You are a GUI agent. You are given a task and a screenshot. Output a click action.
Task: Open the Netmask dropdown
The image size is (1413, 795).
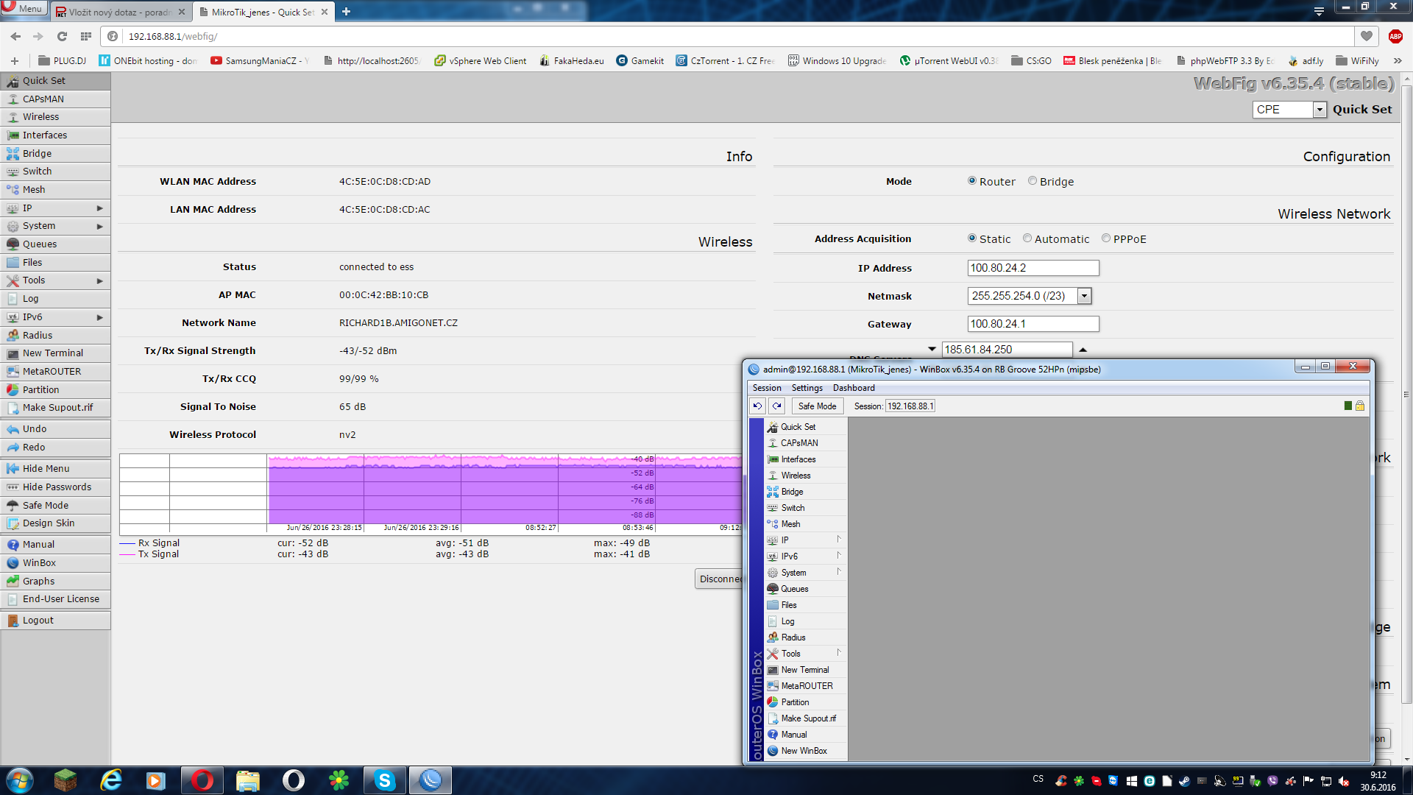[1084, 296]
